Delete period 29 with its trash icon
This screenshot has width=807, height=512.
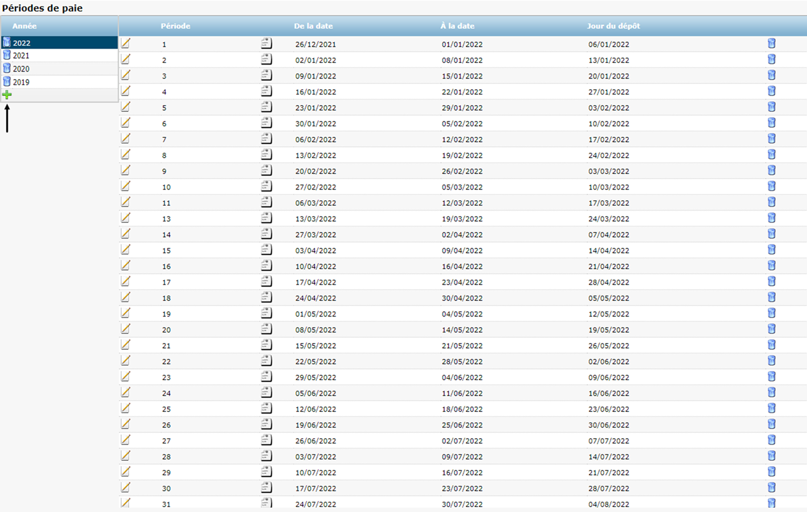tap(771, 472)
